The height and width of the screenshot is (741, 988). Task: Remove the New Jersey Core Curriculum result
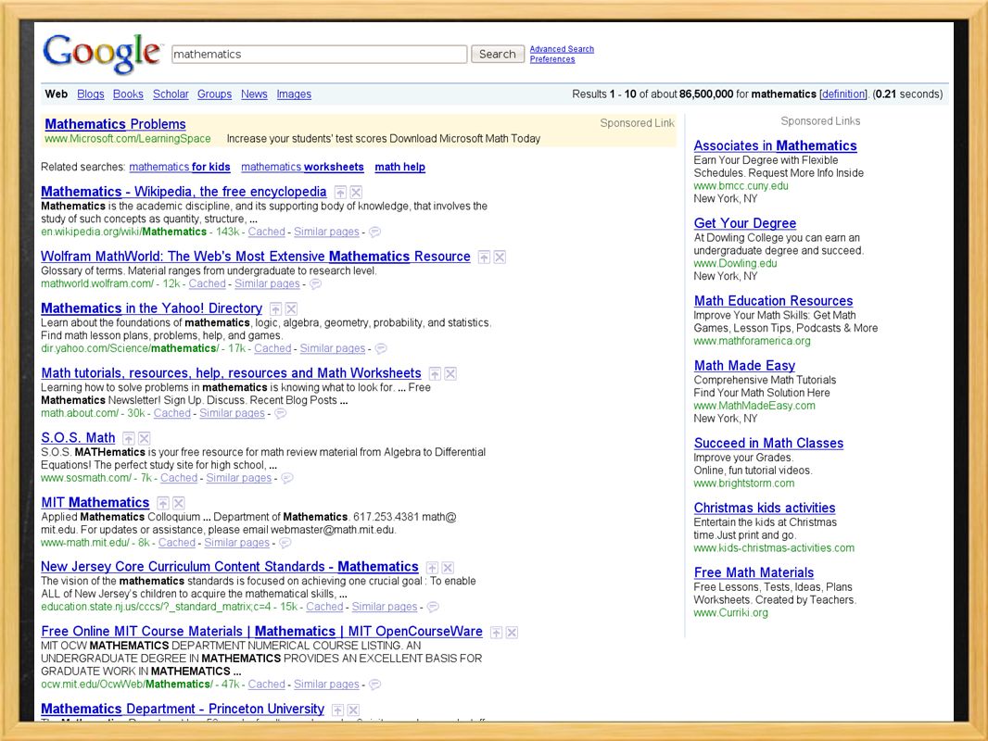point(448,568)
